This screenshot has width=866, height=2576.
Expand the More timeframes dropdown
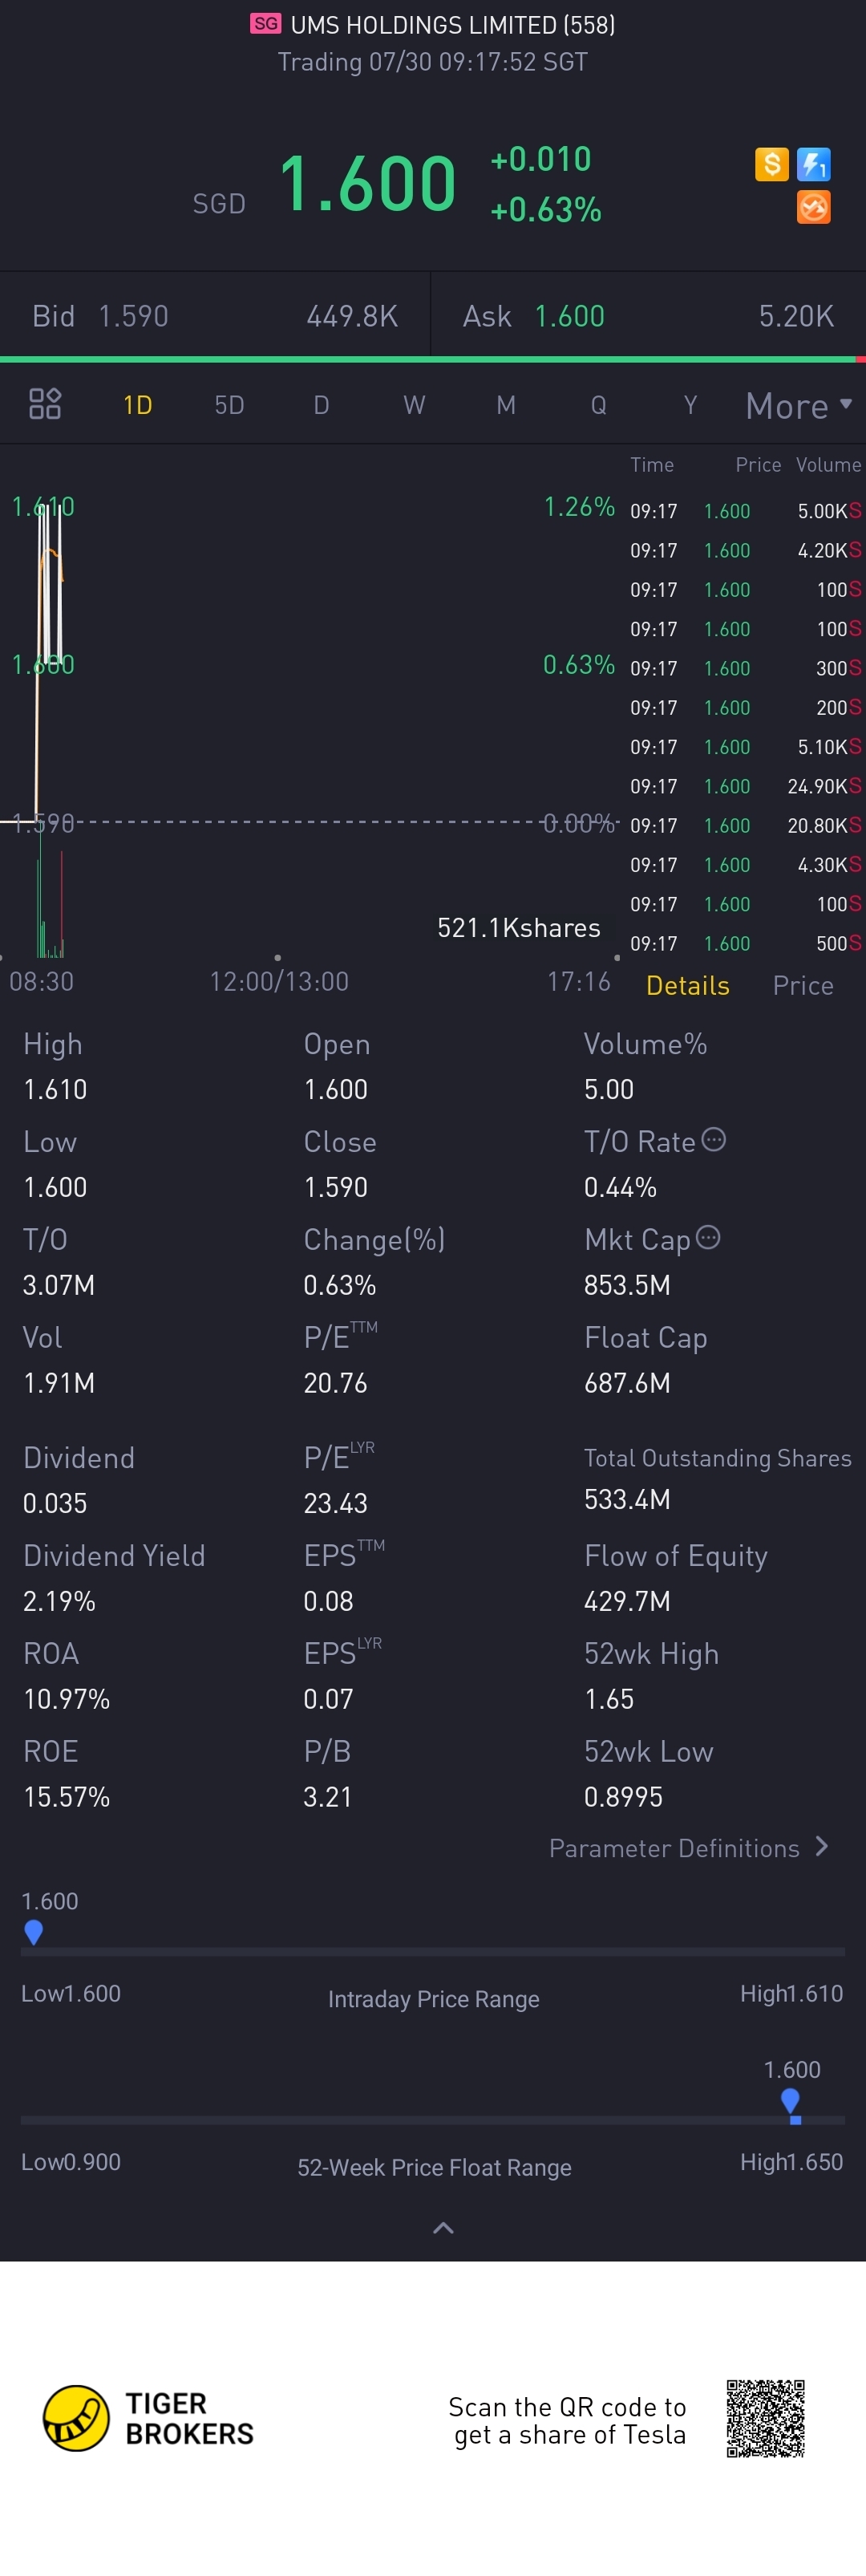click(799, 405)
